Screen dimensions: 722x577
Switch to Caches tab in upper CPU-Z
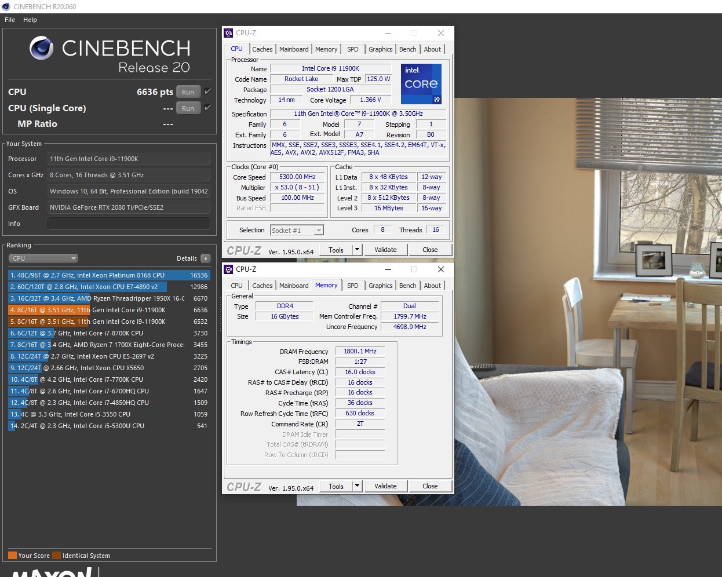pyautogui.click(x=262, y=49)
